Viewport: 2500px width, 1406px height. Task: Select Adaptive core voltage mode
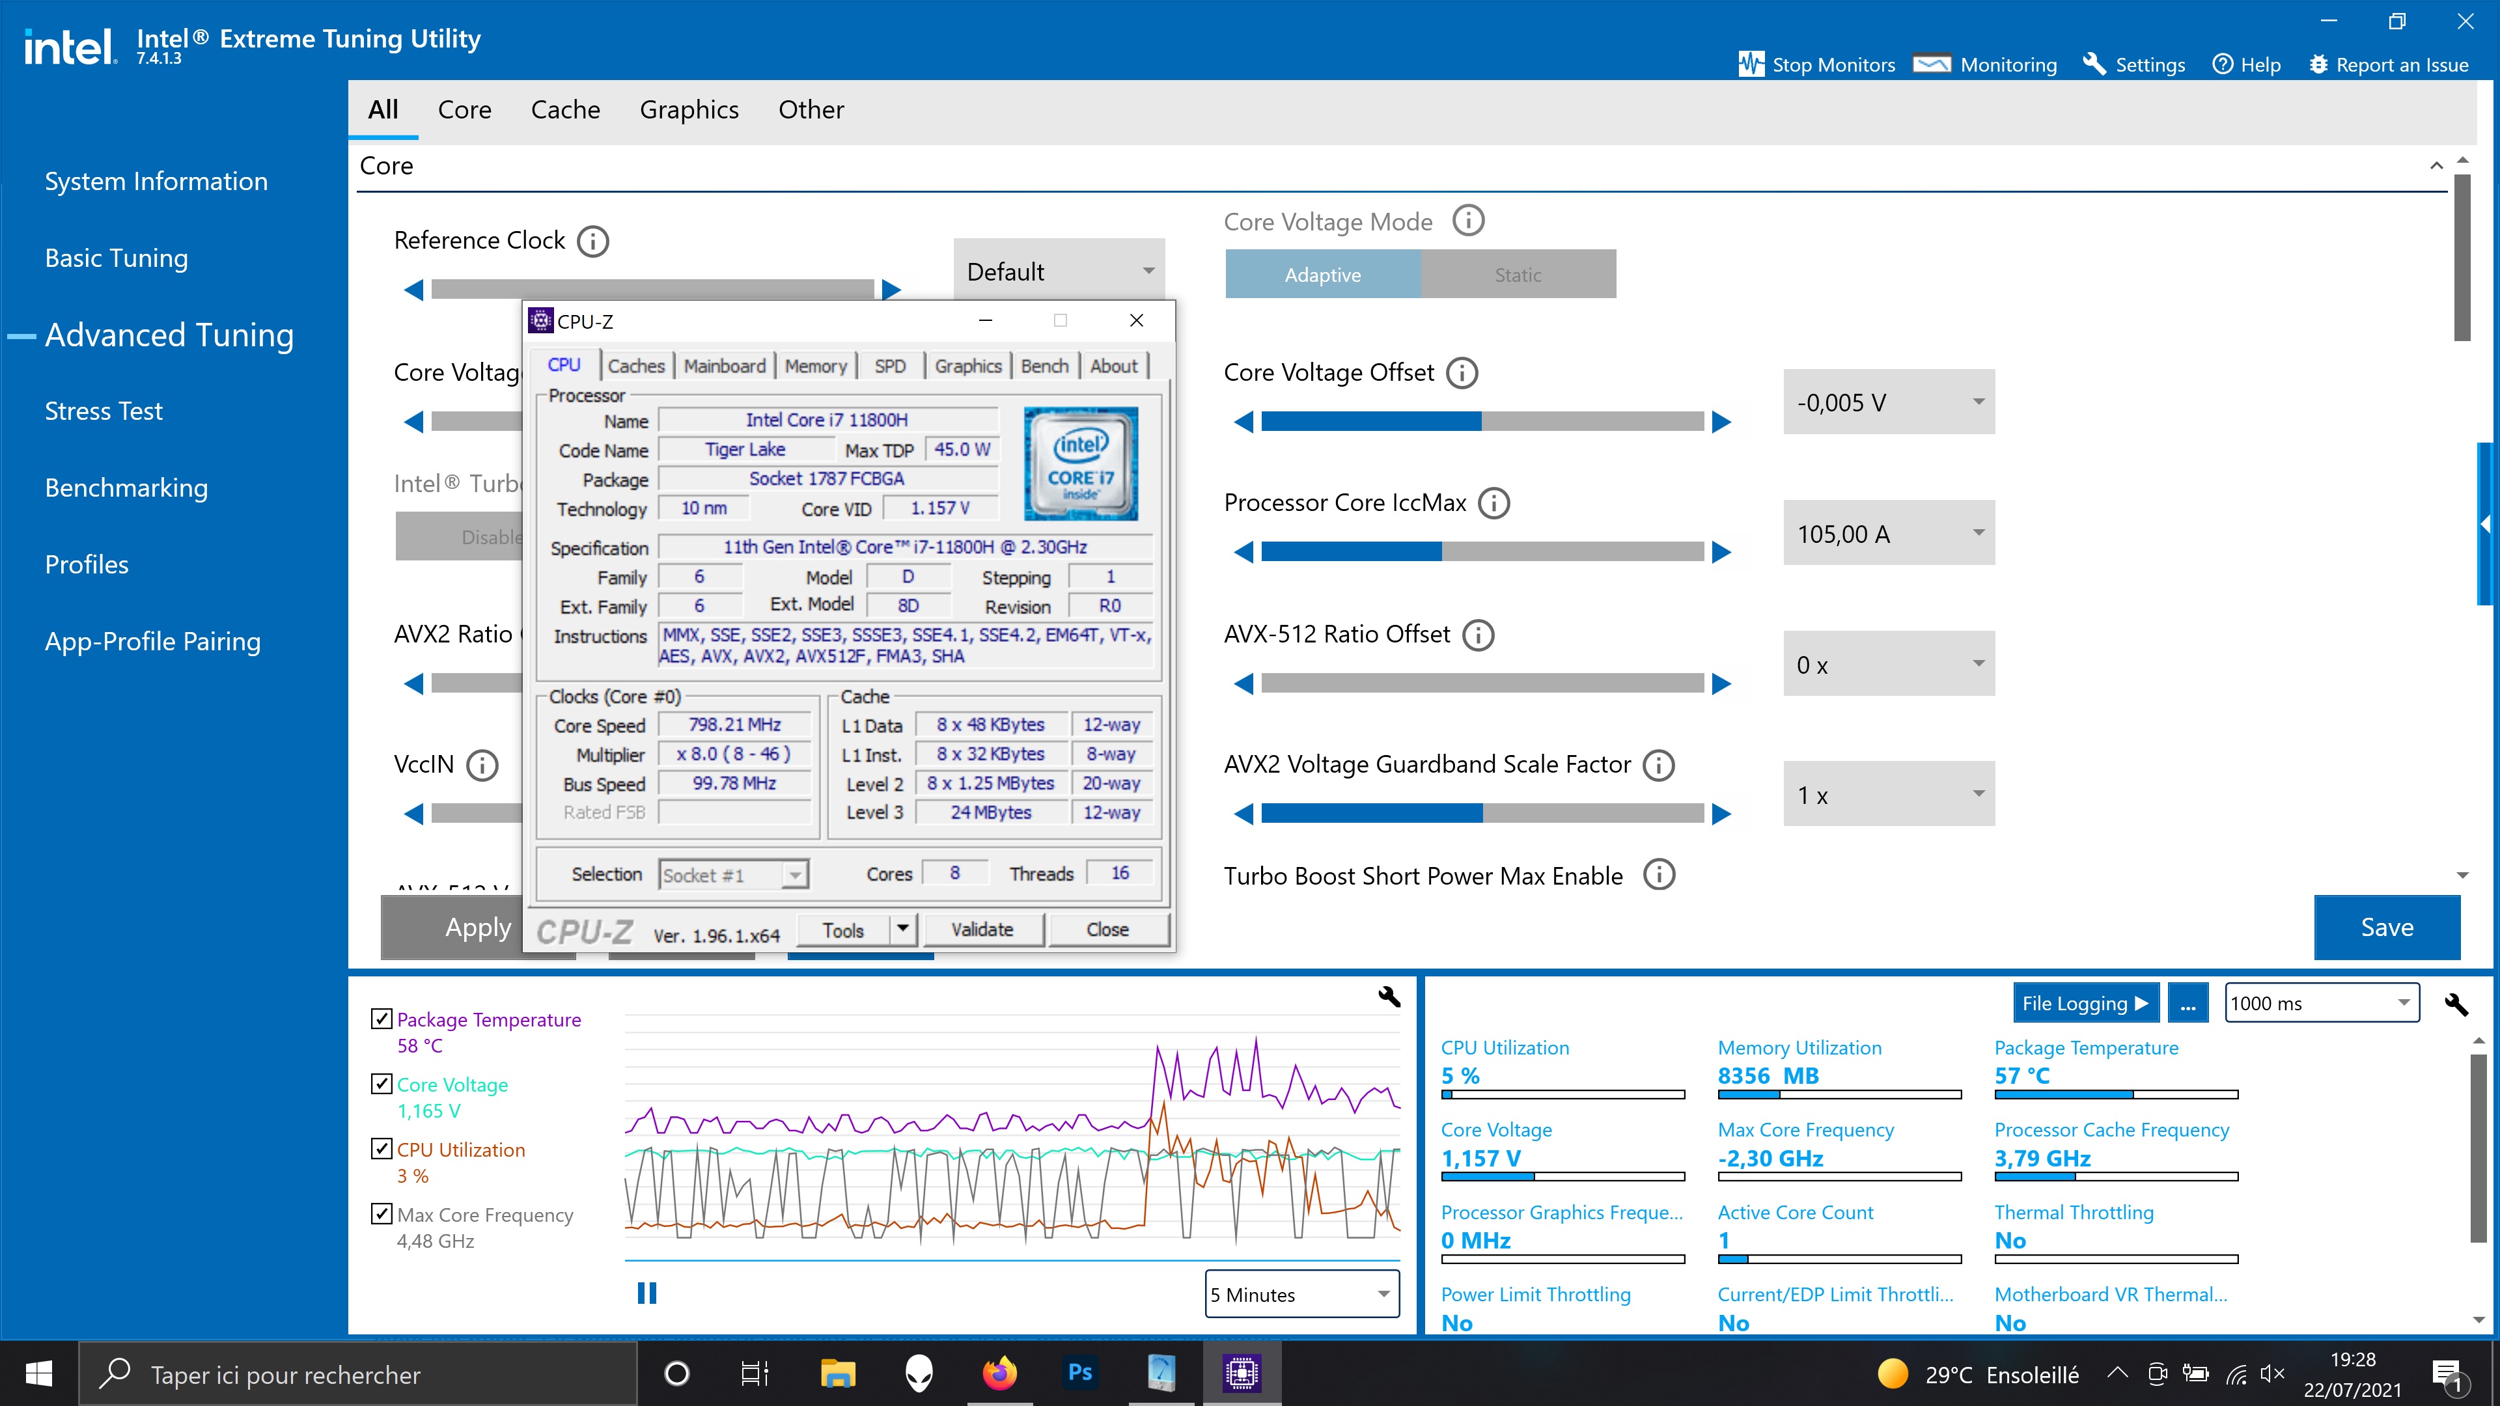coord(1323,275)
